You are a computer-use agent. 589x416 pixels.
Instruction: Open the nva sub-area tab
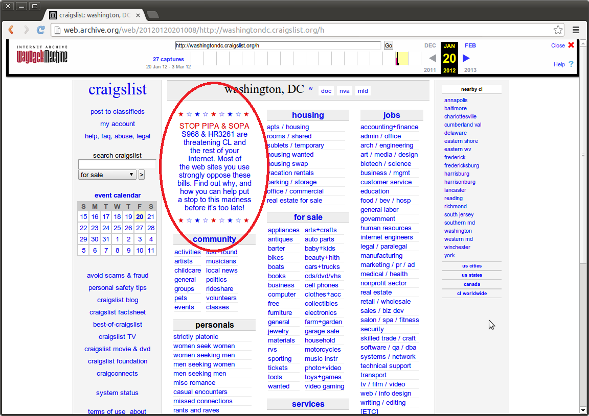tap(345, 91)
